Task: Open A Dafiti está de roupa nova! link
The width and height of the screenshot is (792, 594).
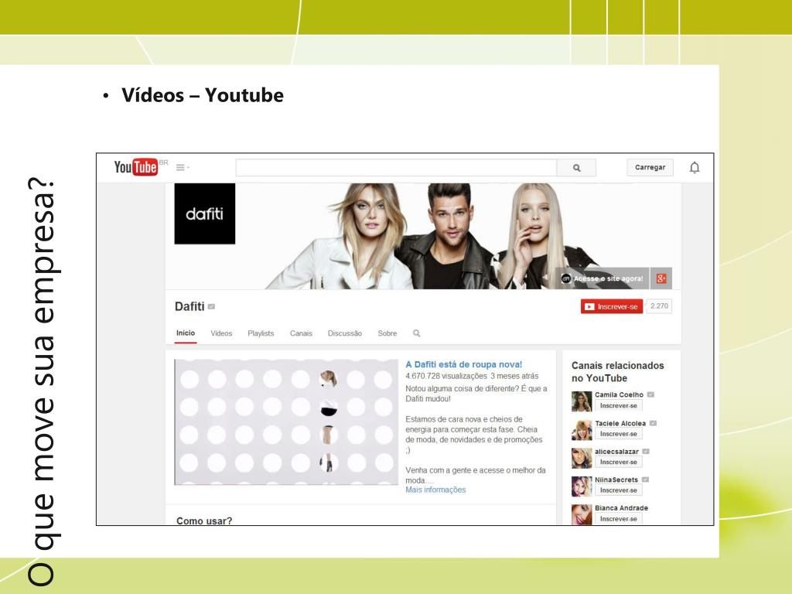Action: pos(464,364)
